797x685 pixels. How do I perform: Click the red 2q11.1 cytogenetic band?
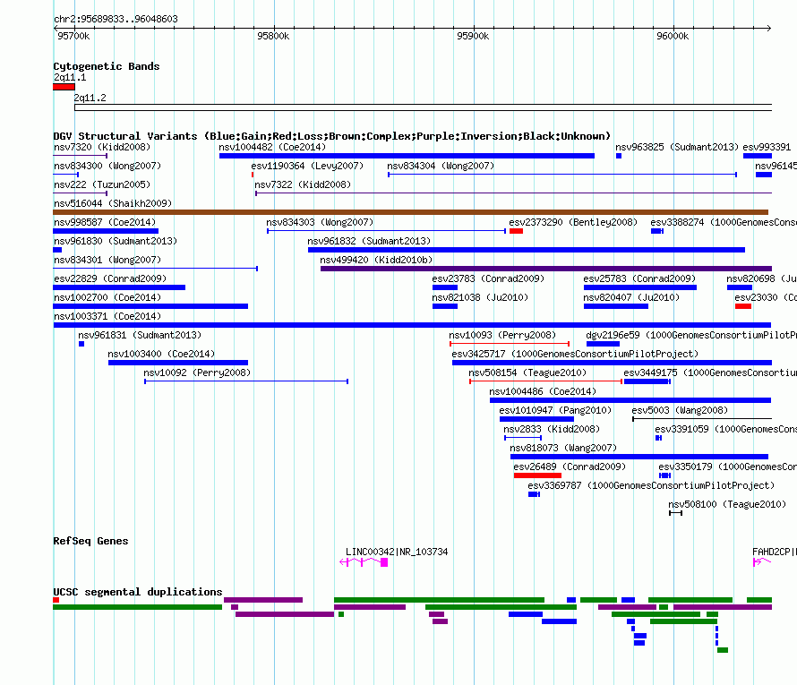[64, 87]
